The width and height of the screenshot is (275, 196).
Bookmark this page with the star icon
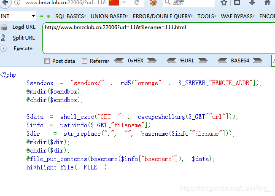click(x=224, y=3)
